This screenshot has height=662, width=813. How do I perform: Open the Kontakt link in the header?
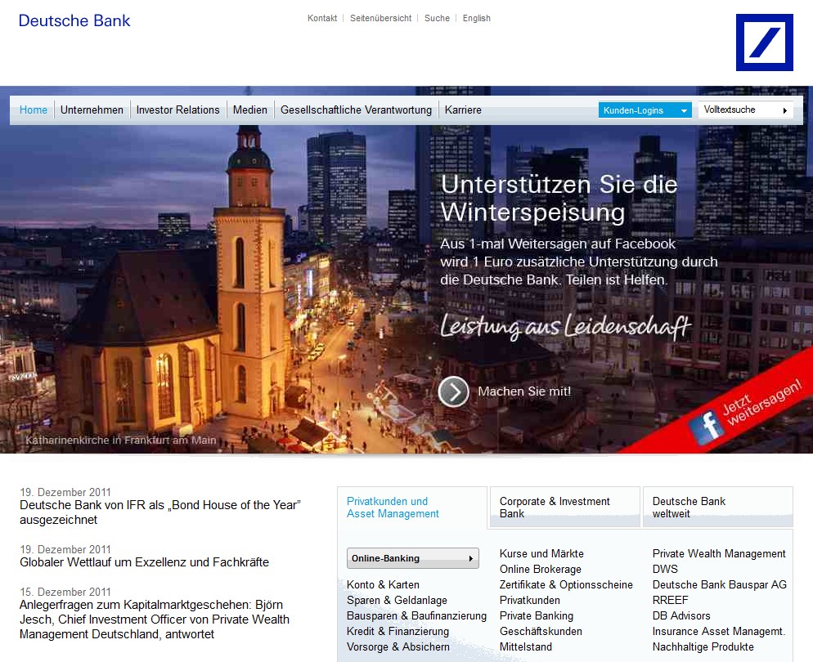click(322, 18)
